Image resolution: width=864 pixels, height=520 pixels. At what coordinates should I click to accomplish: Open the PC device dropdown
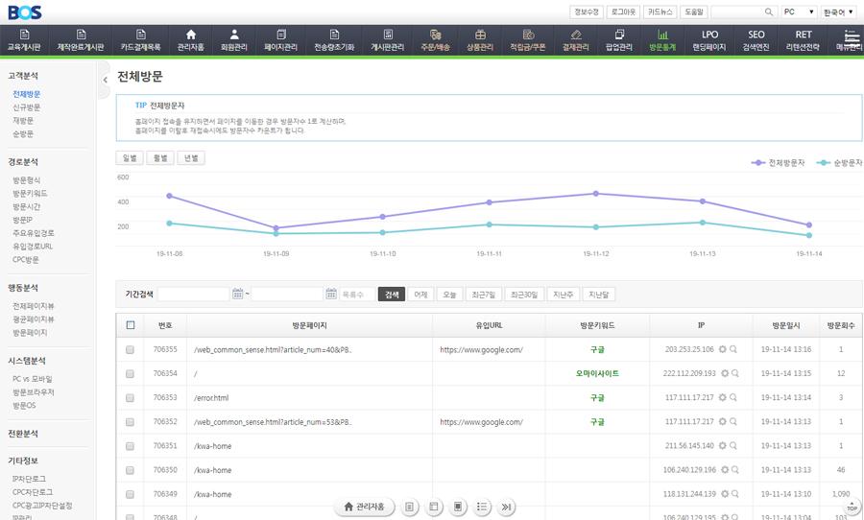click(x=799, y=12)
